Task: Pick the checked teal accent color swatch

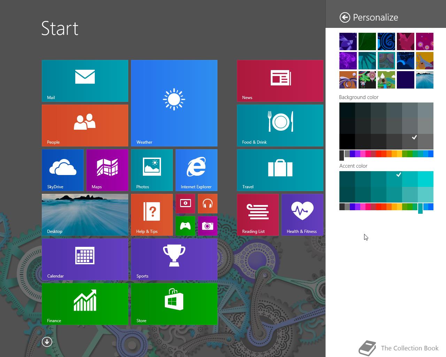Action: 394,179
